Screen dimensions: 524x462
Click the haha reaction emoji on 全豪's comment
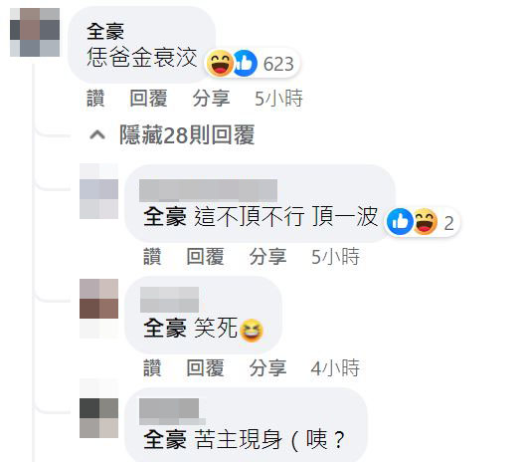tap(220, 64)
